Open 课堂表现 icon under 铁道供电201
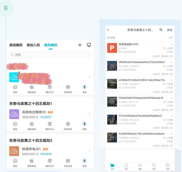The width and height of the screenshot is (182, 172). 32,161
